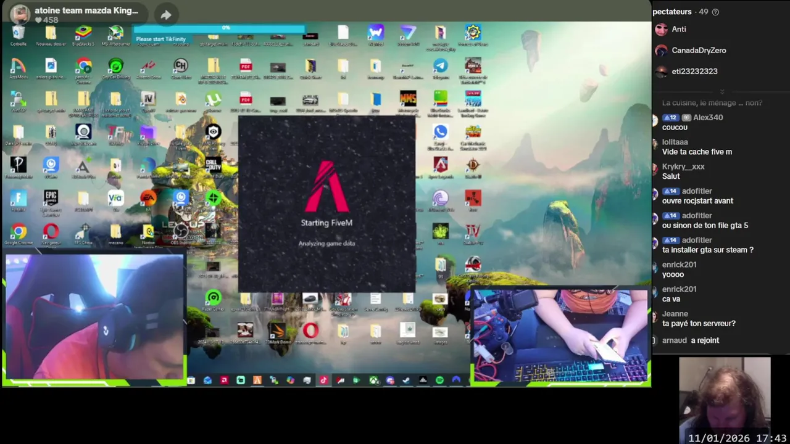Click the share arrow beside the streamer name

pos(166,15)
